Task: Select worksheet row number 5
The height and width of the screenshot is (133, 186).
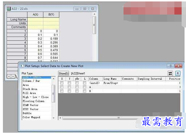Action: tap(17, 46)
